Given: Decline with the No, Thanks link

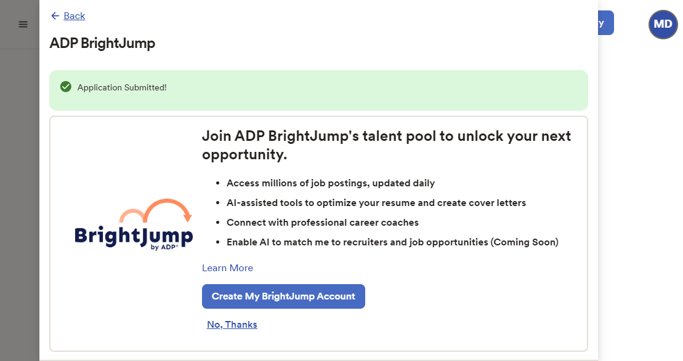Looking at the screenshot, I should click(x=232, y=325).
